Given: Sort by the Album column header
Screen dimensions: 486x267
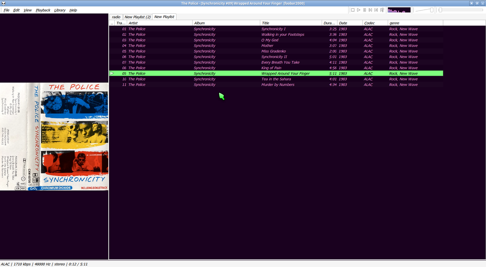Looking at the screenshot, I should click(226, 23).
